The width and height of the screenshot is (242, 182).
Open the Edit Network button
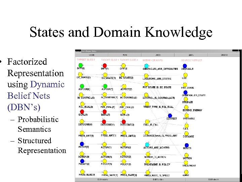[213, 180]
